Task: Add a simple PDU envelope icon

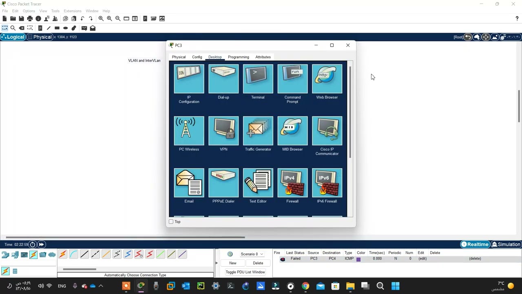Action: click(84, 28)
